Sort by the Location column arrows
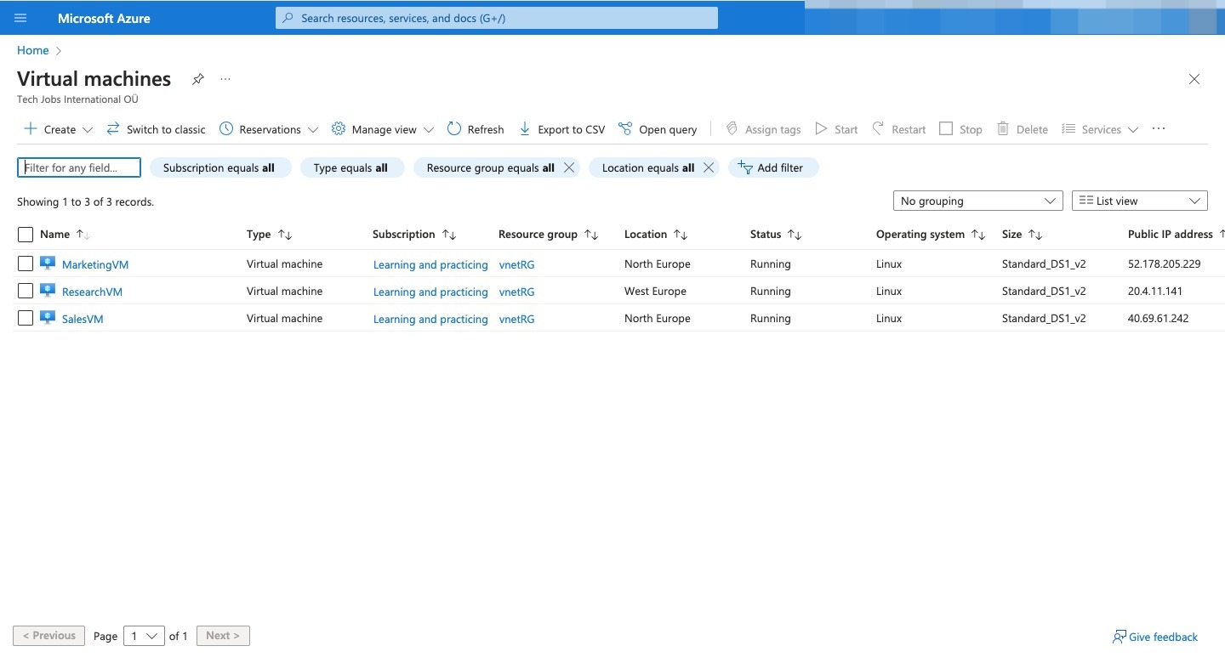 click(x=681, y=235)
